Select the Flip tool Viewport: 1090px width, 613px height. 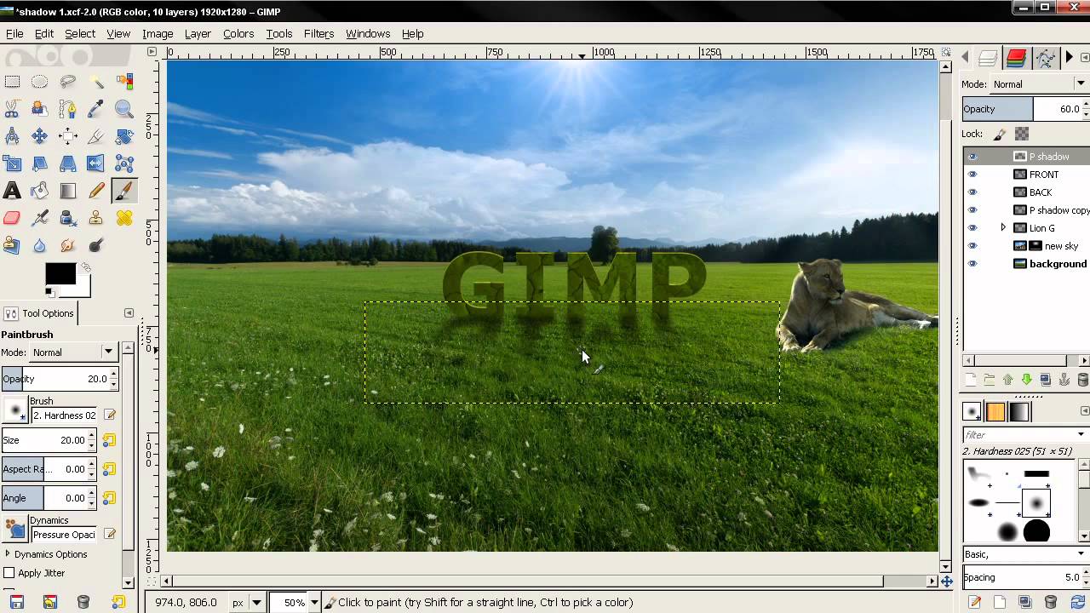click(95, 163)
